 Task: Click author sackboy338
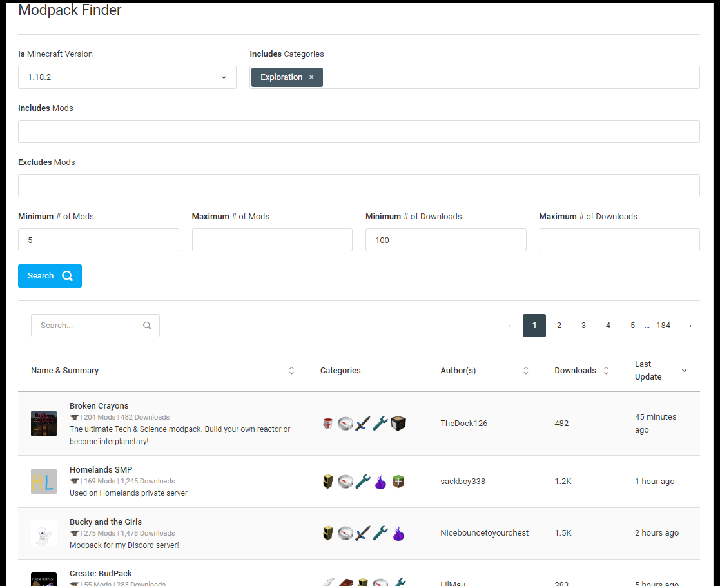[x=463, y=482]
